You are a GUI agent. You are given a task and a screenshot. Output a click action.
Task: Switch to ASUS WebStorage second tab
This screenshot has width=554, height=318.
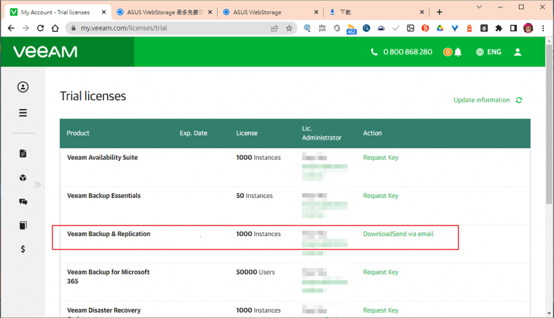point(164,12)
